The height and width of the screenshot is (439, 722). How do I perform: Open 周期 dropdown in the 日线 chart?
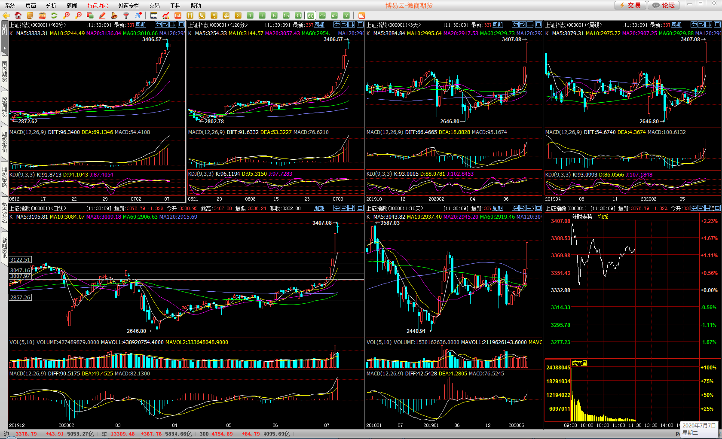[x=319, y=208]
